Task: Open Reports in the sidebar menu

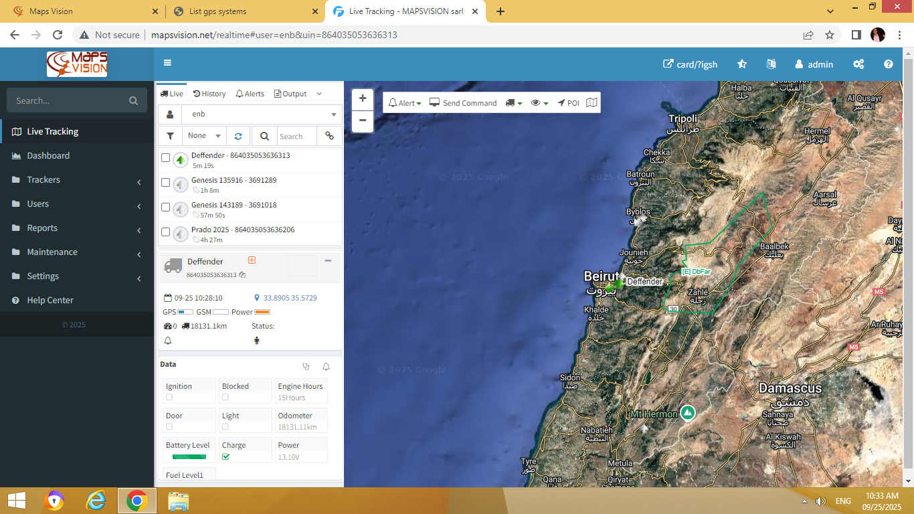Action: 42,228
